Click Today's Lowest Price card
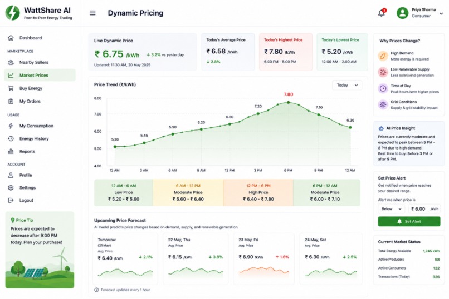 [342, 52]
